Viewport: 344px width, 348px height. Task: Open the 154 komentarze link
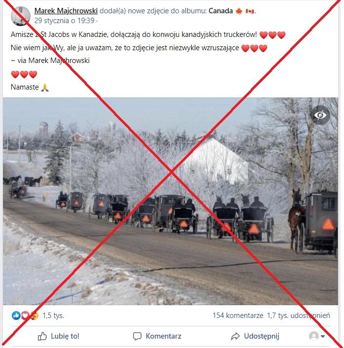tap(238, 316)
